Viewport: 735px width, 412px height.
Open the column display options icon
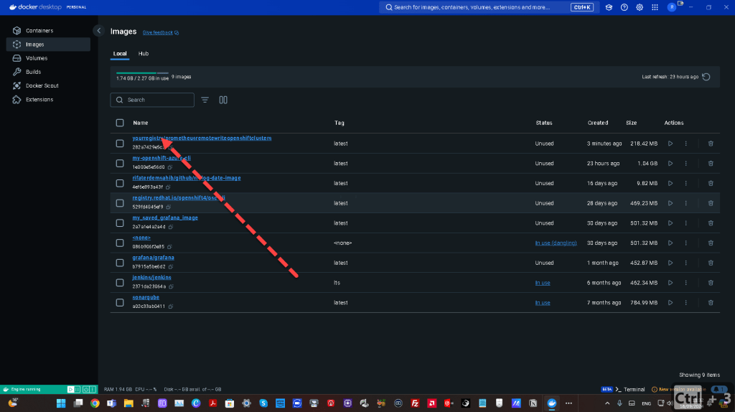[x=223, y=100]
